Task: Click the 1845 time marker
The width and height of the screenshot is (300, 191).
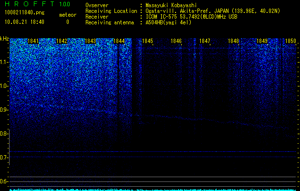Action: 147,41
